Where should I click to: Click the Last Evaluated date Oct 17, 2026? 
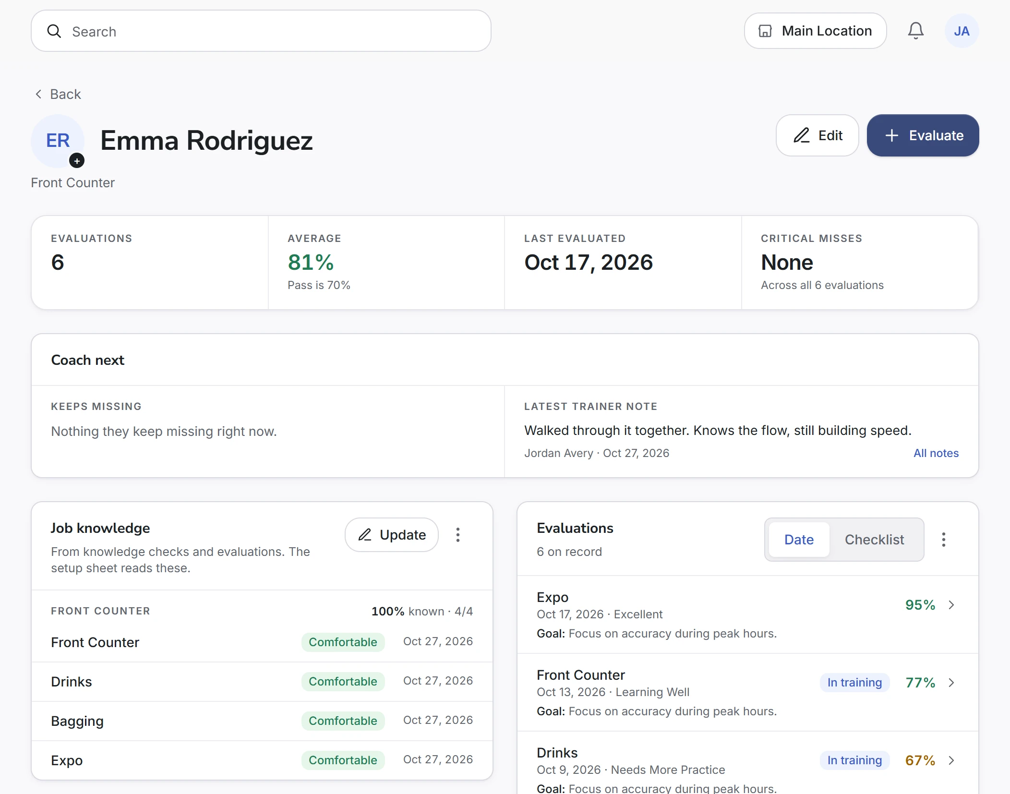coord(589,262)
